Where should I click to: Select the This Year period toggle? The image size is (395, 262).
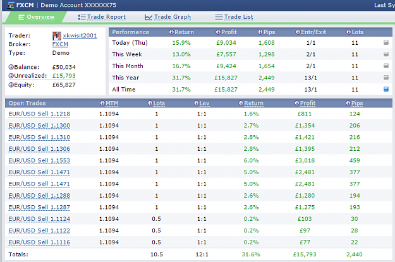tap(386, 77)
